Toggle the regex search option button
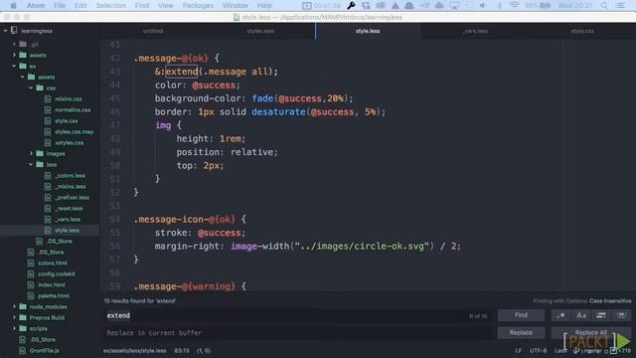This screenshot has width=636, height=358. [560, 315]
